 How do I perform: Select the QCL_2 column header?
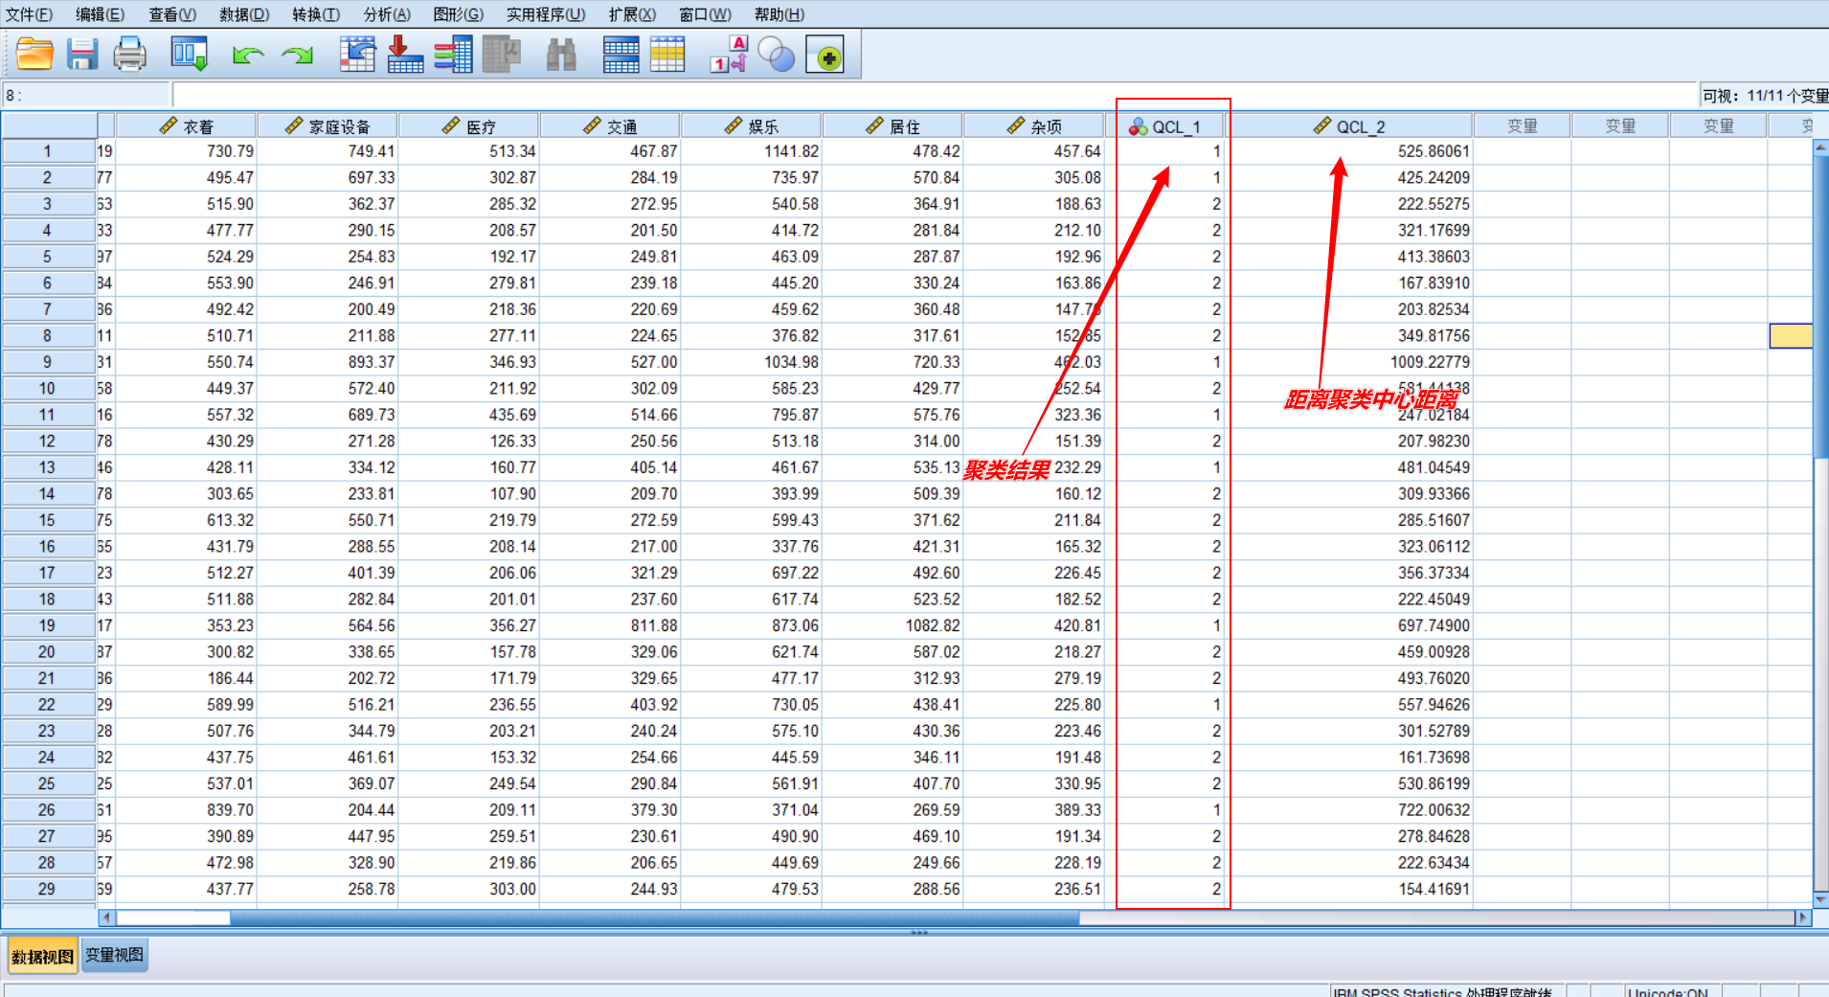1350,126
